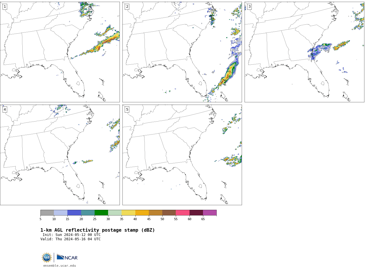Click the 'Valid: Thu 2024-05-16 04 UTC' text

[x=71, y=239]
